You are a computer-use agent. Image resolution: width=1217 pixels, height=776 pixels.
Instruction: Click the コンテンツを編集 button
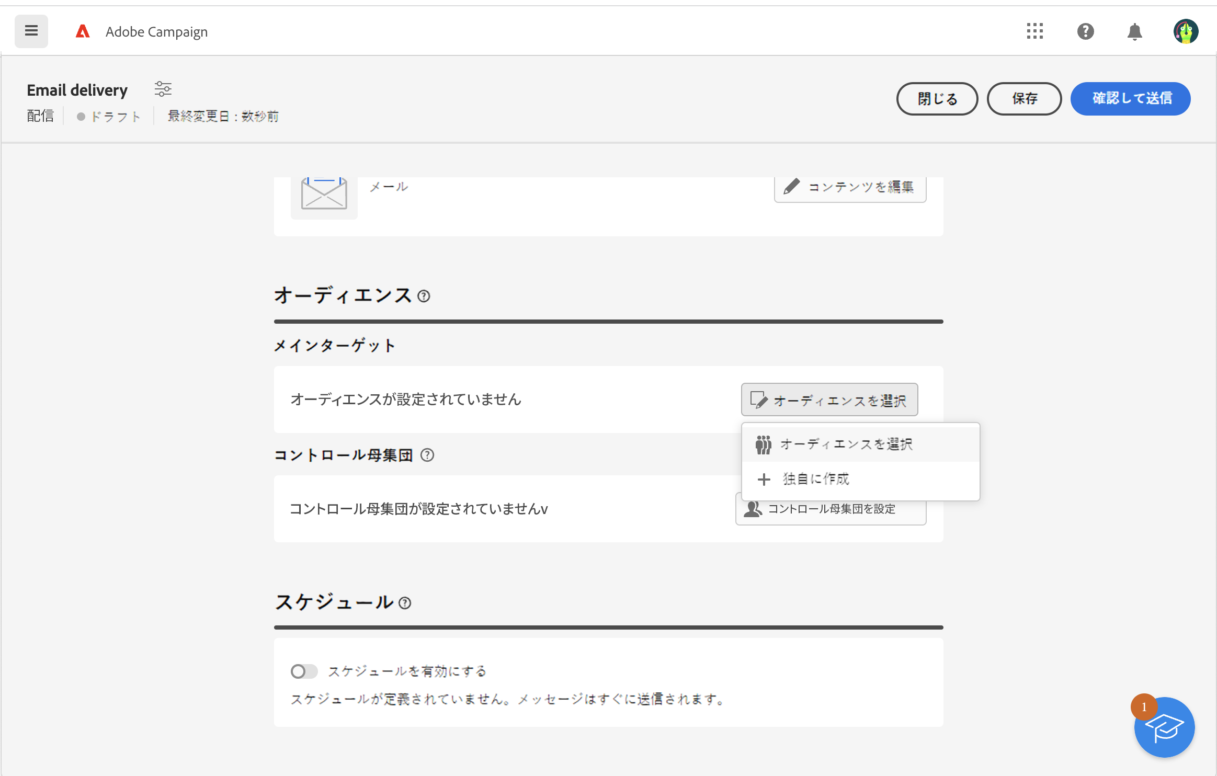point(850,187)
